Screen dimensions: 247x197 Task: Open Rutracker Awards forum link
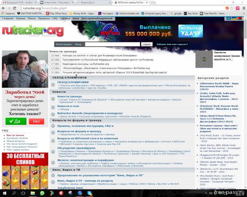(90, 113)
